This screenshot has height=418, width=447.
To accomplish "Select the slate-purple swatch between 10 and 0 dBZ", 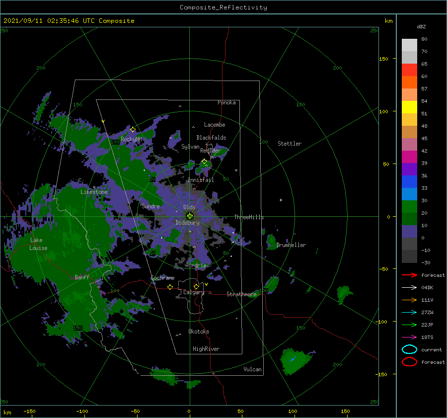I will tap(409, 232).
